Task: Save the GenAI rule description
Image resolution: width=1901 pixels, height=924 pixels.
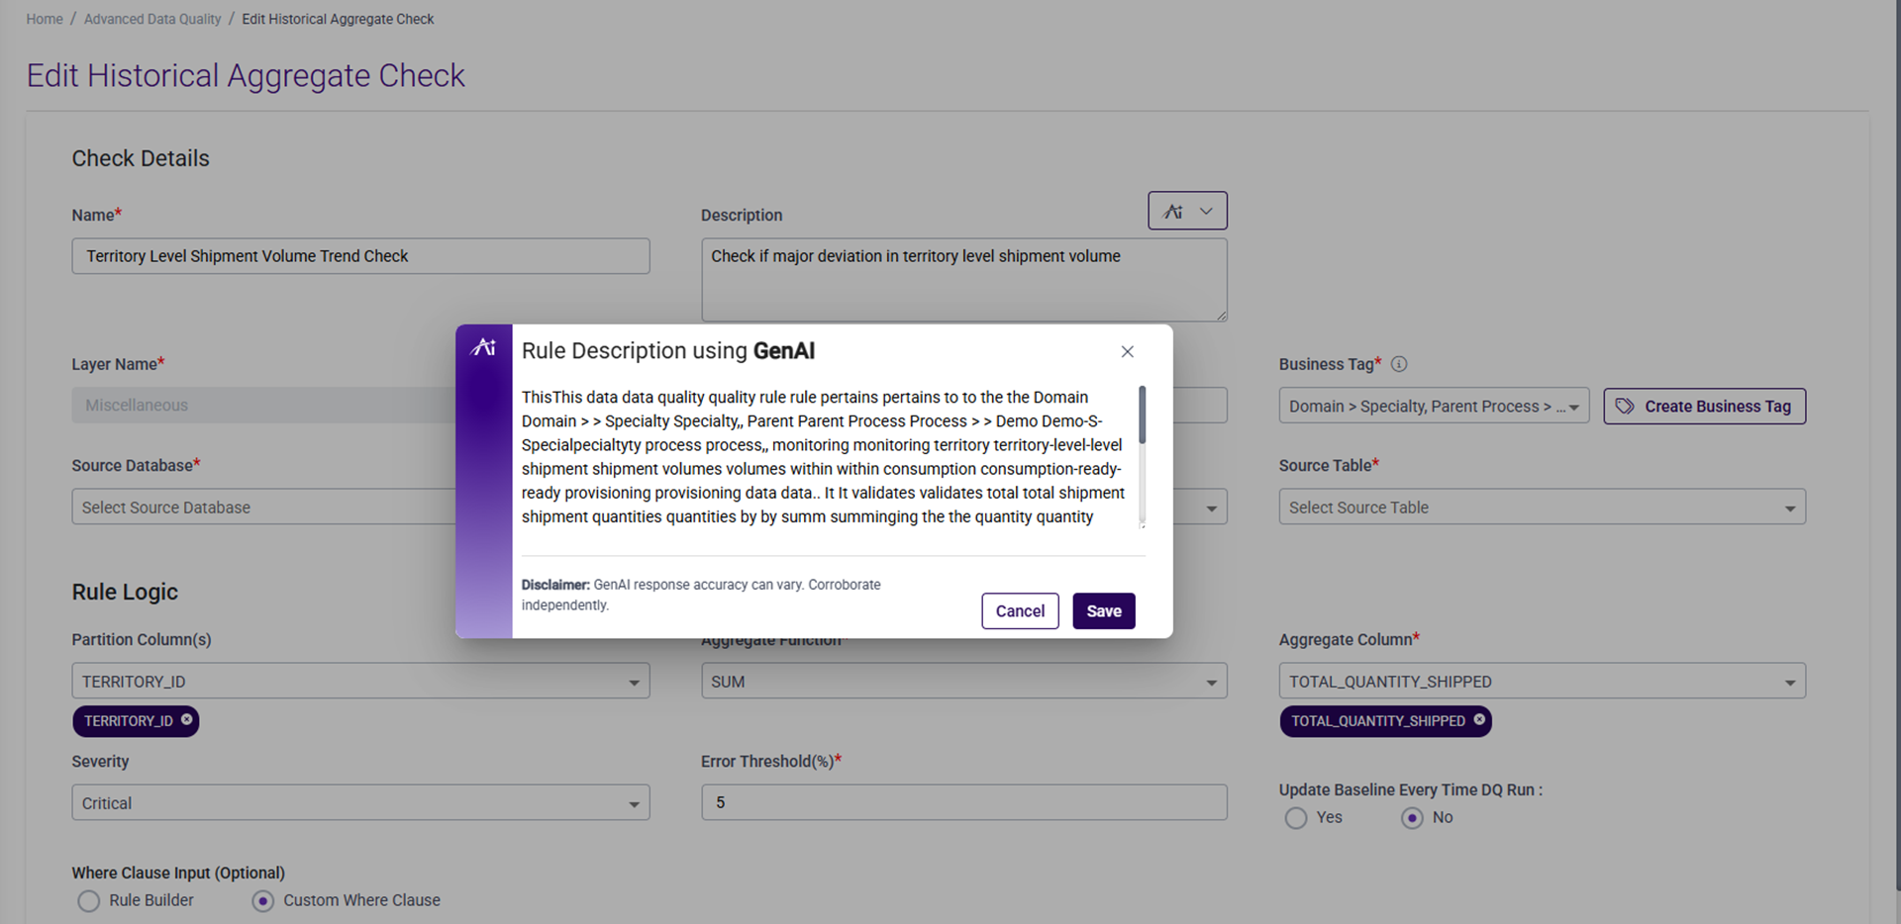Action: 1103,611
